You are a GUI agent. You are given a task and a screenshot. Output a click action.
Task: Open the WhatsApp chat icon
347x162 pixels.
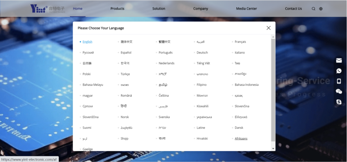coord(339,71)
